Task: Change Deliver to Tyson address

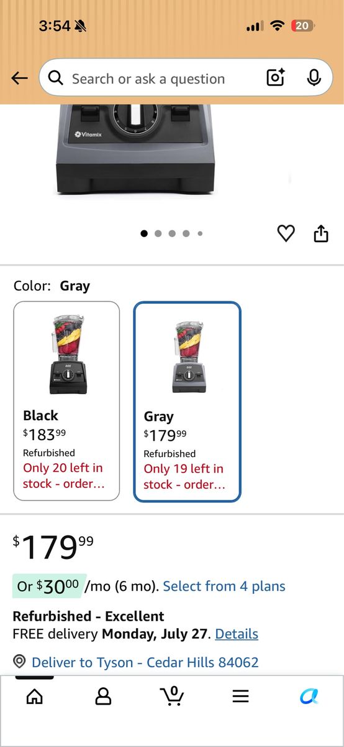Action: 145,662
